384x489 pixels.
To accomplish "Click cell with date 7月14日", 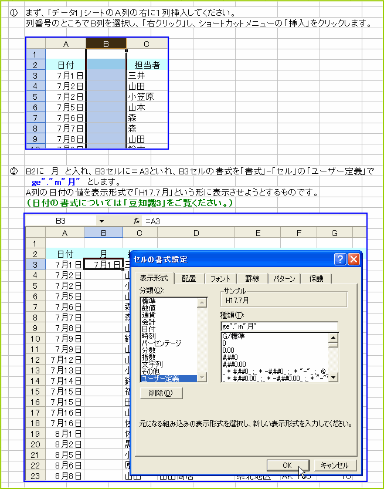I will (64, 381).
